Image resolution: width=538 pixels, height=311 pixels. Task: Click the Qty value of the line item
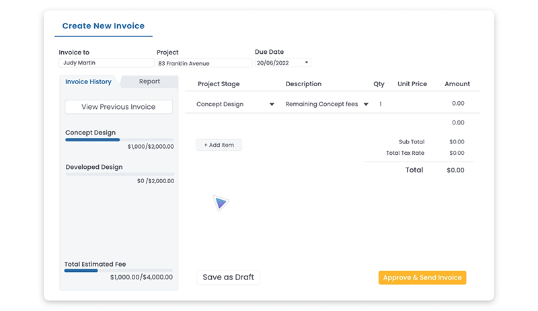[x=380, y=104]
